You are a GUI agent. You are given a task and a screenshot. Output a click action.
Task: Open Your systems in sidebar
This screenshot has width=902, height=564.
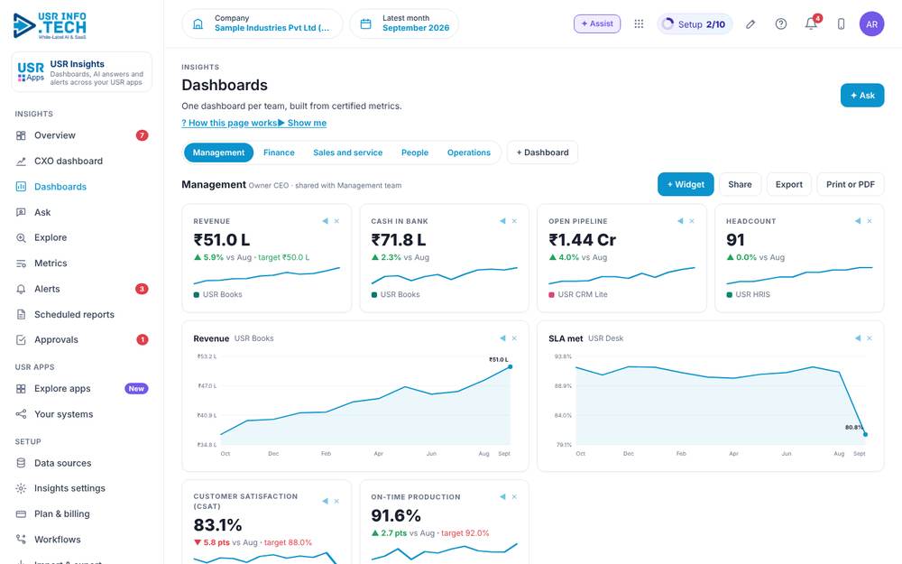point(82,414)
